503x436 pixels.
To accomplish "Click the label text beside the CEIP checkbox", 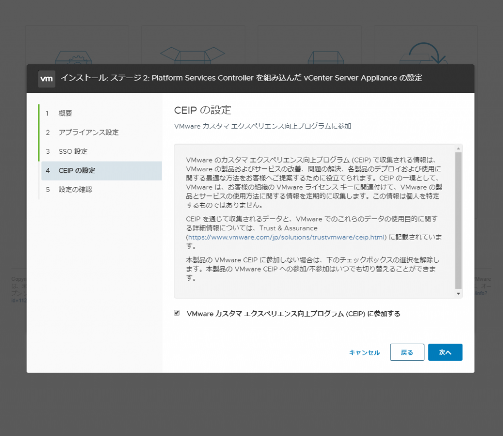I will click(x=294, y=314).
